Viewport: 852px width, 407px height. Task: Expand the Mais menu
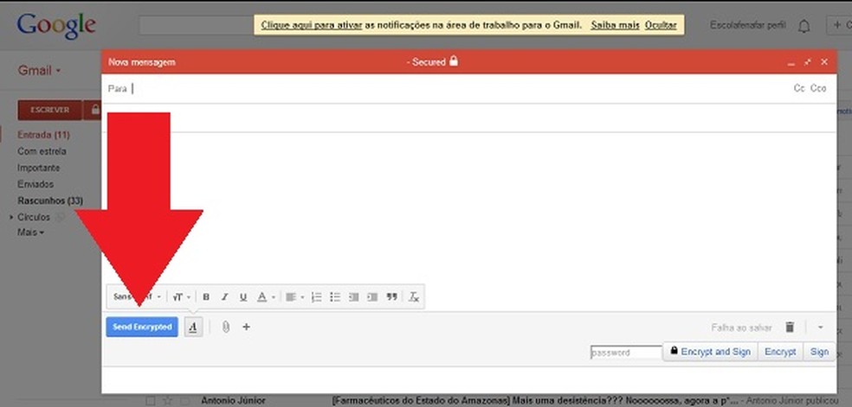30,232
